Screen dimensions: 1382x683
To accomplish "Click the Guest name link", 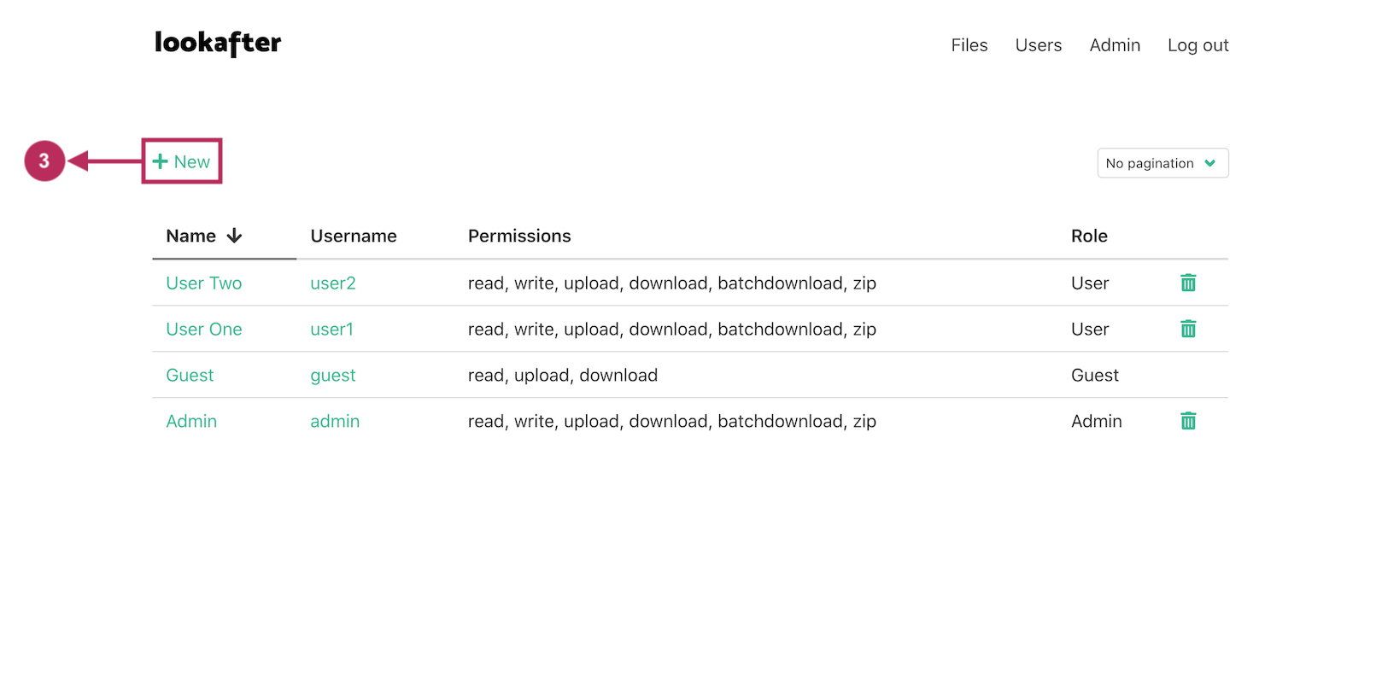I will tap(190, 375).
